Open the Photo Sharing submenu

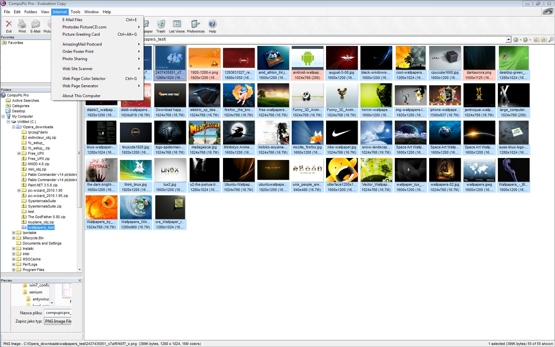click(x=97, y=59)
